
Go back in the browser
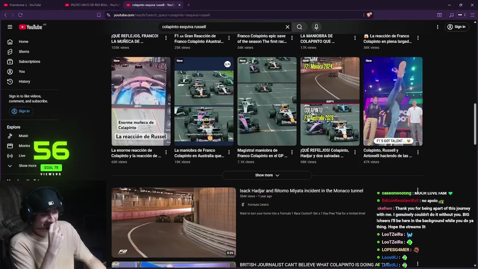(x=5, y=15)
